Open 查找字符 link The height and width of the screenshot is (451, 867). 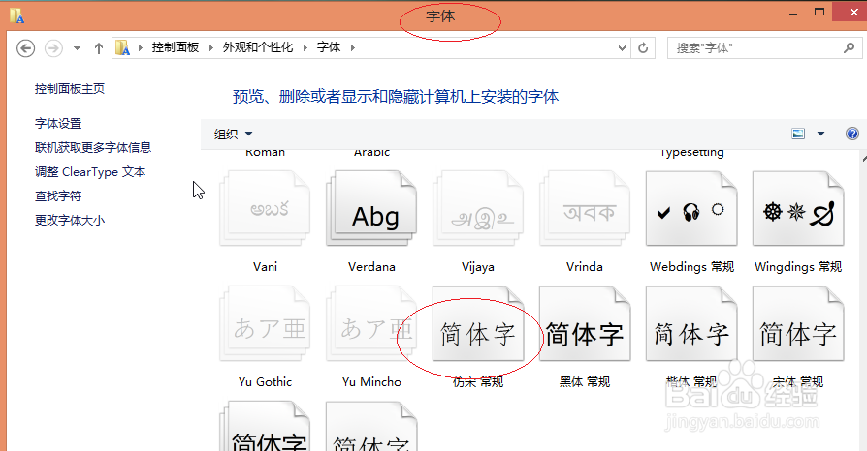(x=58, y=195)
